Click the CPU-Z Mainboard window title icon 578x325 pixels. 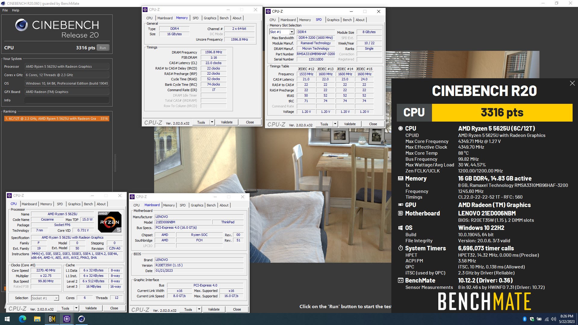click(132, 197)
